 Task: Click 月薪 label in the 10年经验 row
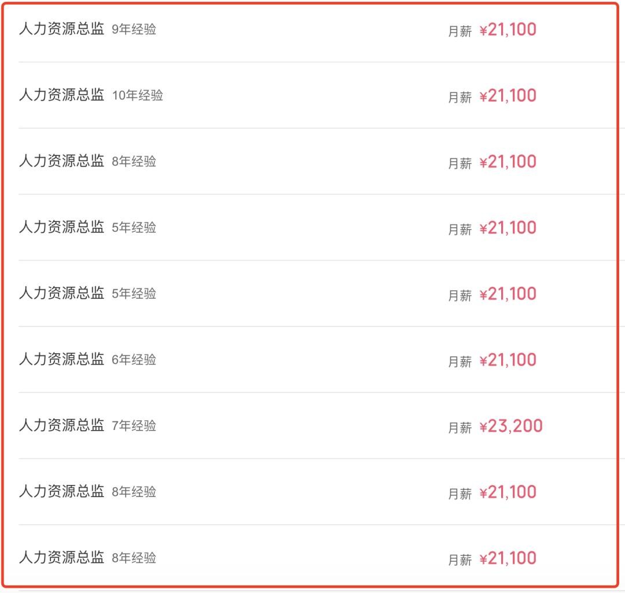[460, 97]
